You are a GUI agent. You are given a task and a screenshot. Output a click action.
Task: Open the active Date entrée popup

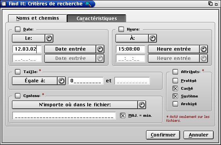pos(70,49)
